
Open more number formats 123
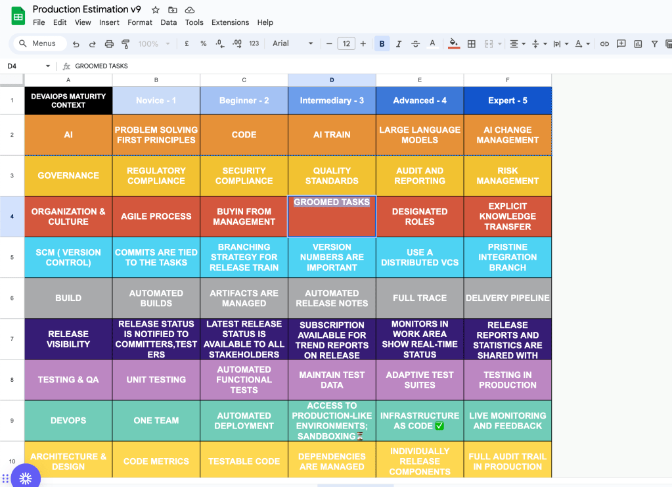[254, 44]
